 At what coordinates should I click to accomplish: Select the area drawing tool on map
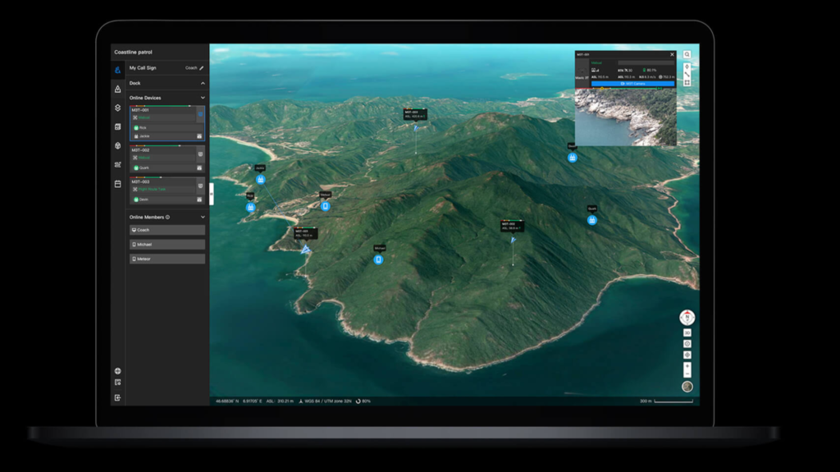point(687,82)
